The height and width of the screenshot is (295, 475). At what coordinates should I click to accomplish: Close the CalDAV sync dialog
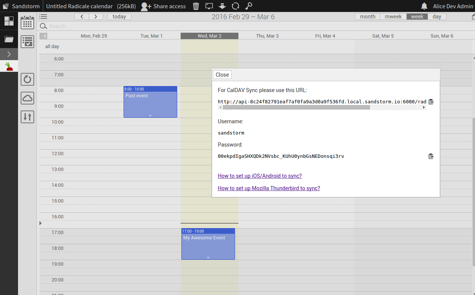222,75
